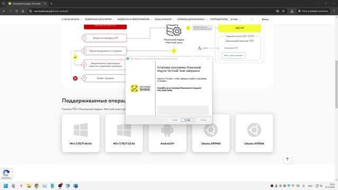Open File Explorer from taskbar

pyautogui.click(x=29, y=186)
